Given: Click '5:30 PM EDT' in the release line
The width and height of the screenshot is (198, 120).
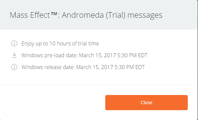Looking at the screenshot, I should click(x=129, y=67).
